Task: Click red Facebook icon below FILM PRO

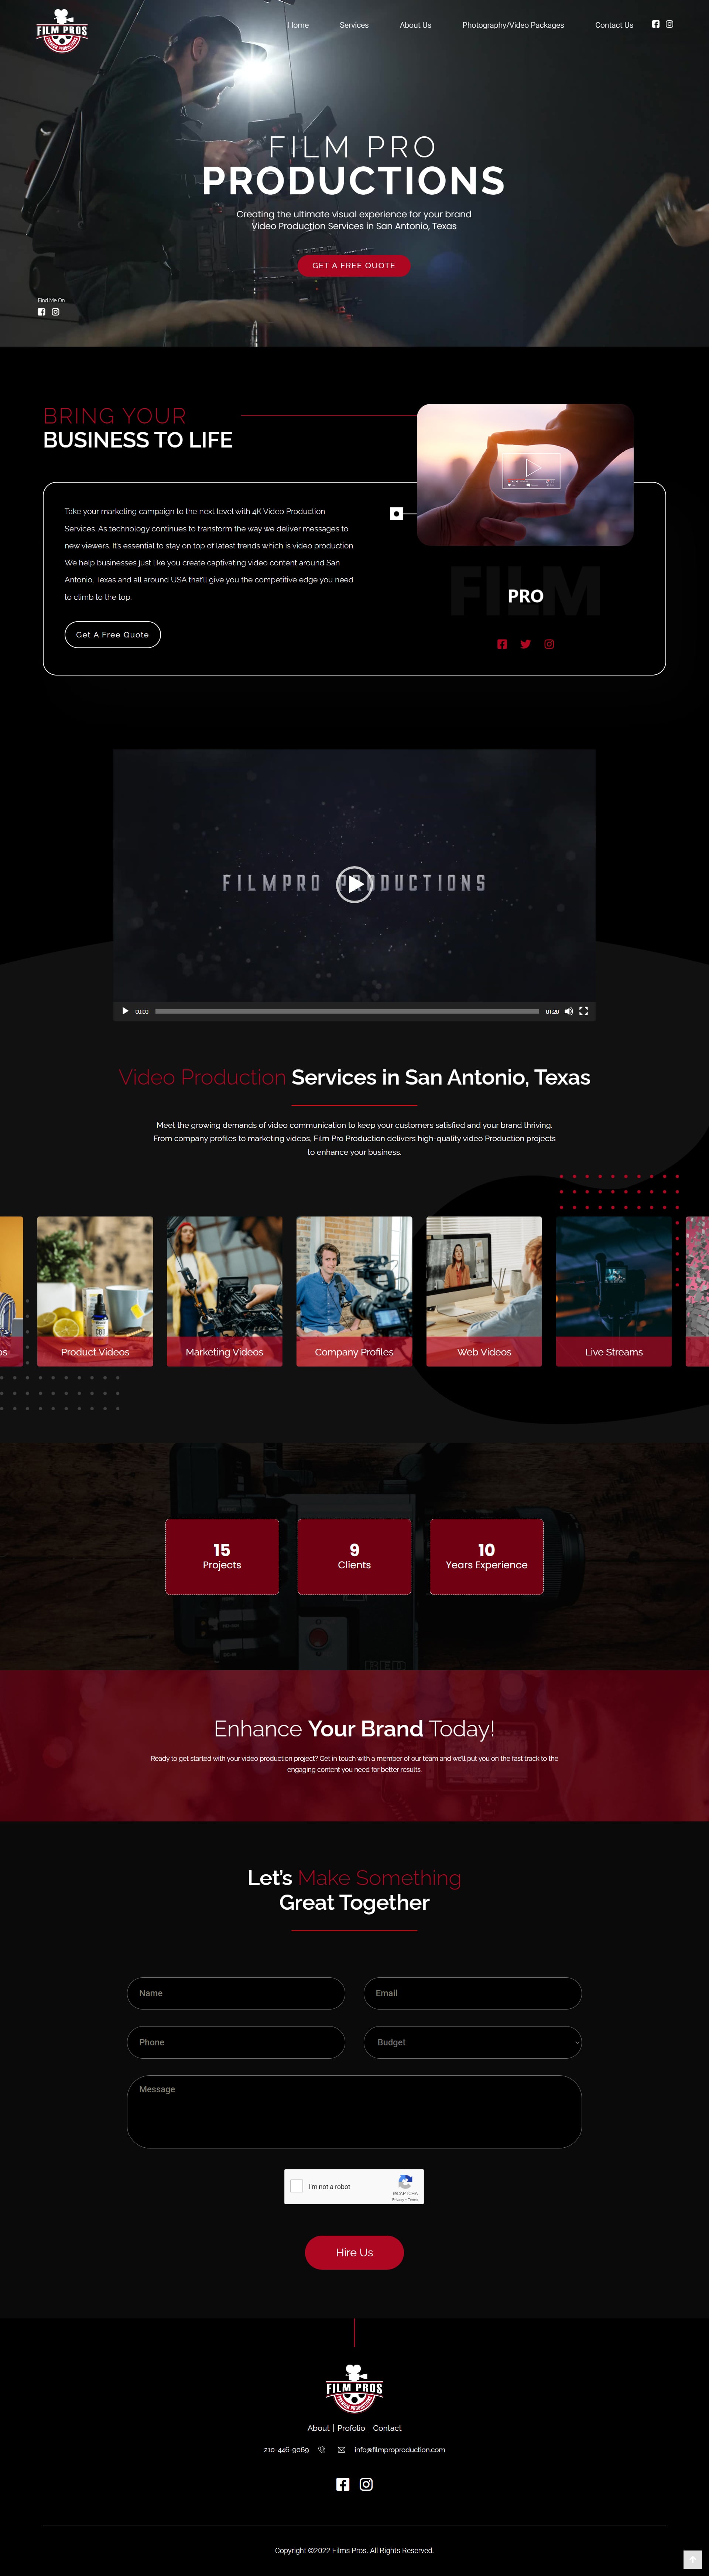Action: [x=502, y=644]
